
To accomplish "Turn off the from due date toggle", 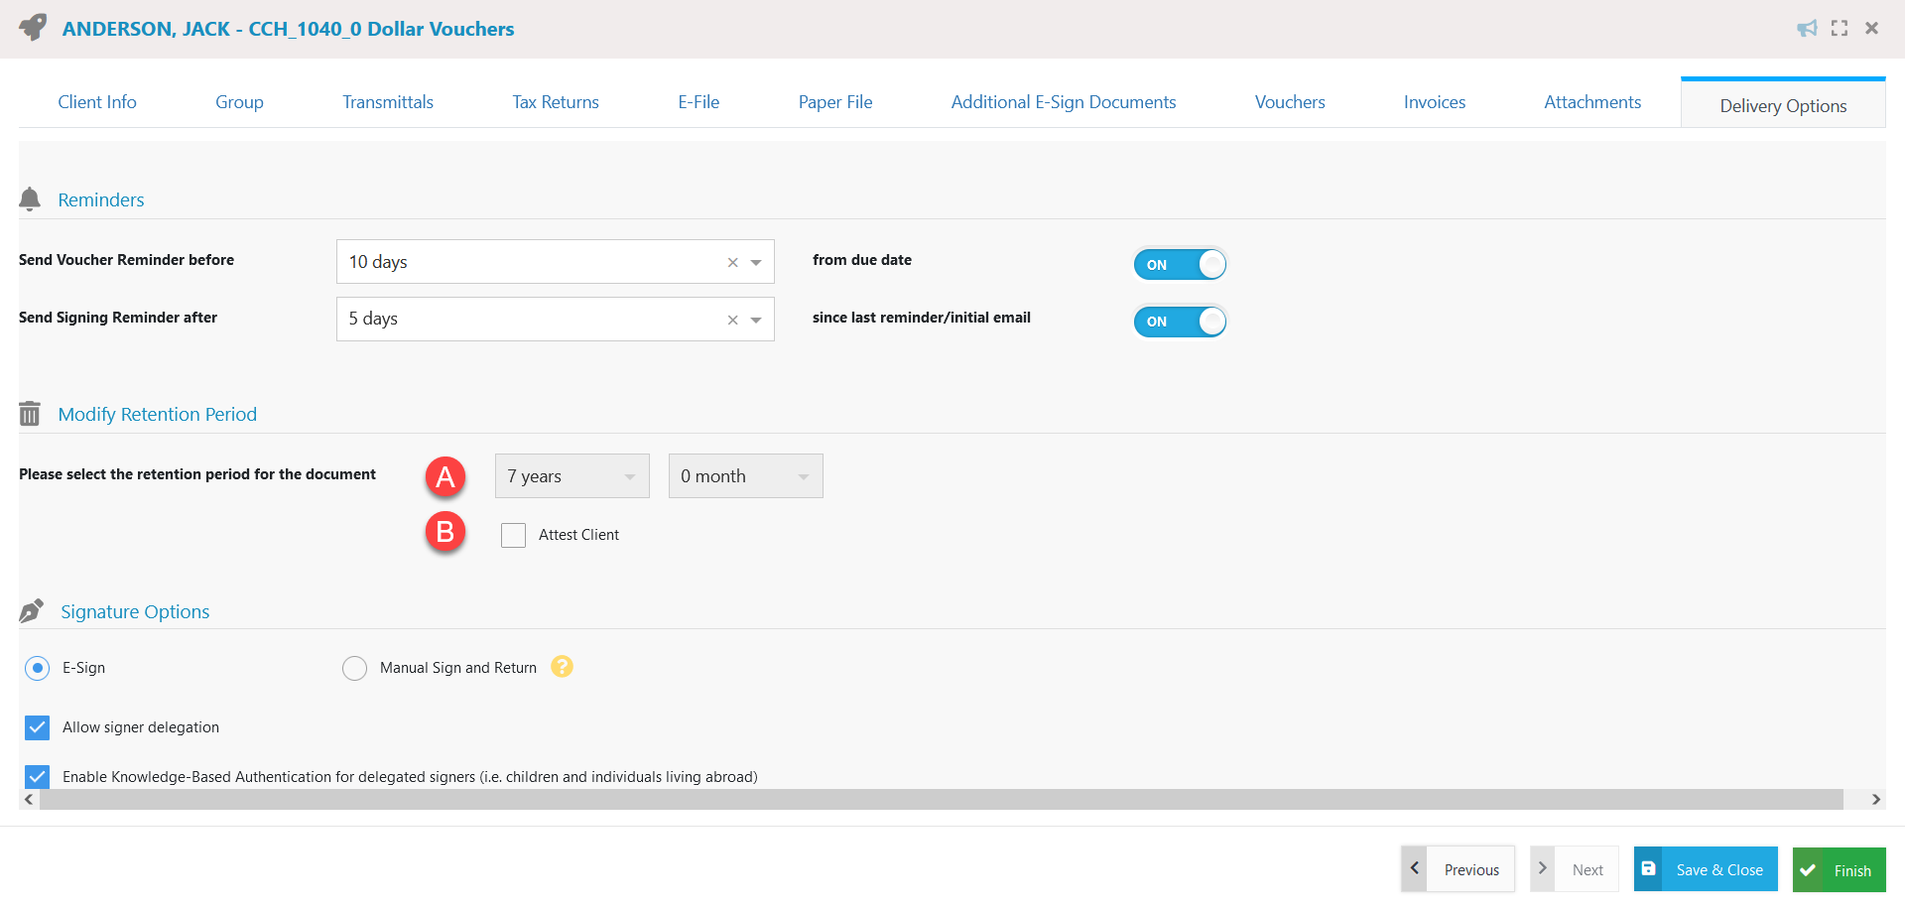I will pos(1180,264).
